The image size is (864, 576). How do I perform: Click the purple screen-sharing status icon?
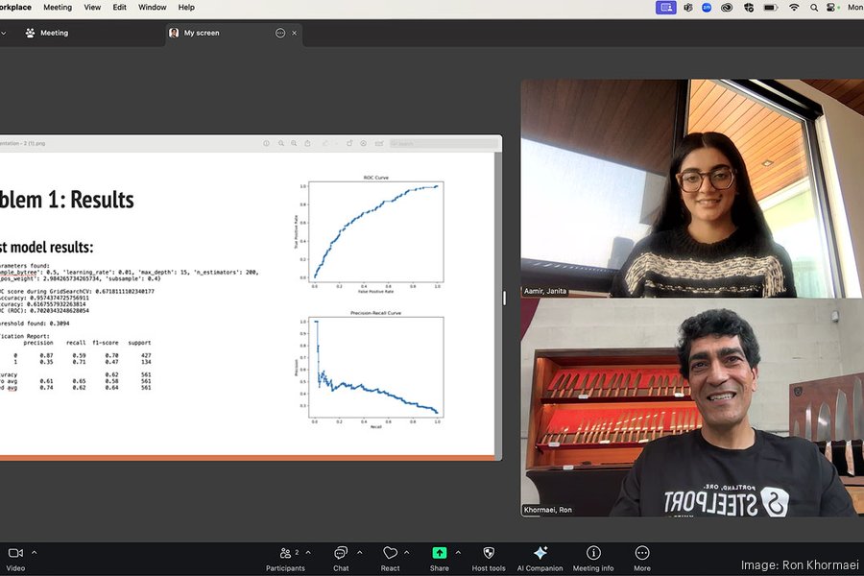coord(665,7)
